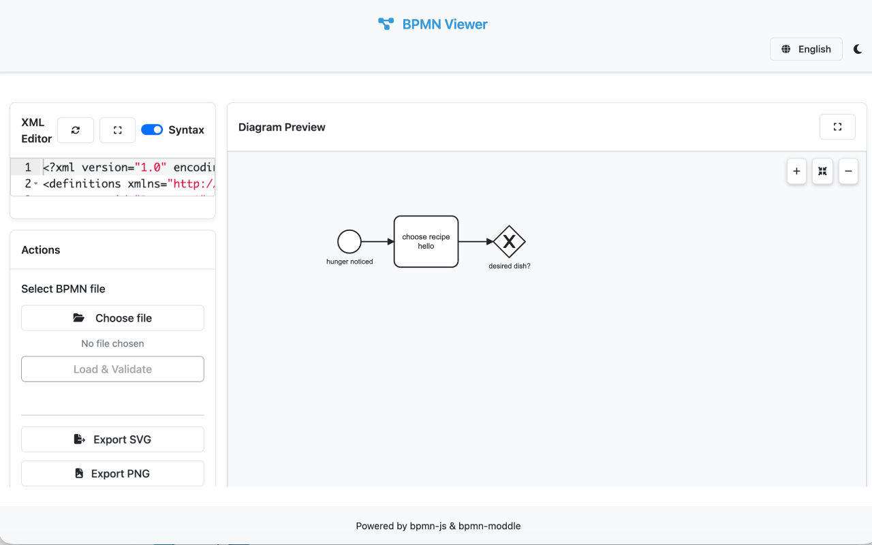Export the diagram as SVG

pyautogui.click(x=112, y=439)
